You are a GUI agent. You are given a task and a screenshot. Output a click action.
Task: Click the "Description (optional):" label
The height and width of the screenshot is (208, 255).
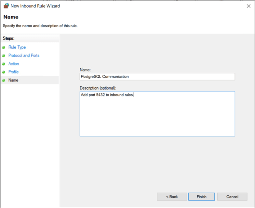[x=98, y=88]
